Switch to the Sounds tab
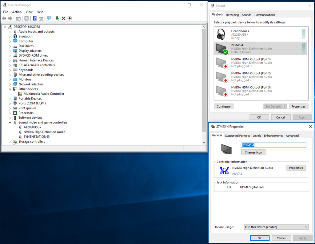This screenshot has height=244, width=315. click(x=247, y=15)
